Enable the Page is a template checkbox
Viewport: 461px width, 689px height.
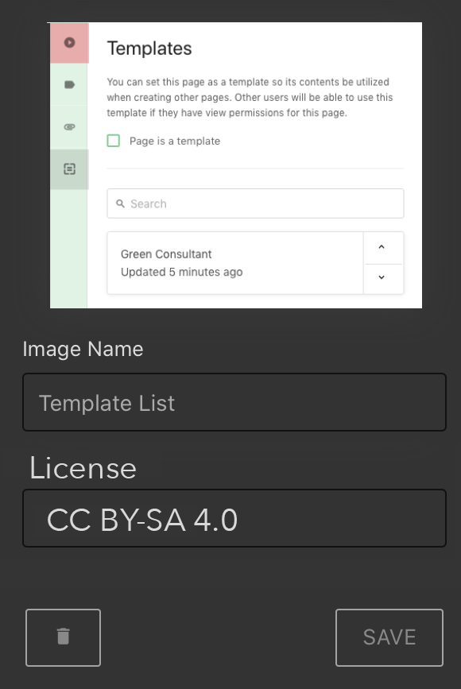tap(113, 140)
